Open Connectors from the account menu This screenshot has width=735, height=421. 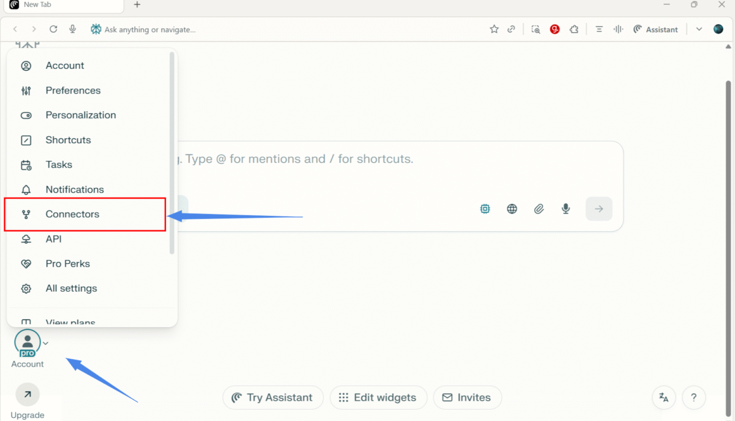72,214
